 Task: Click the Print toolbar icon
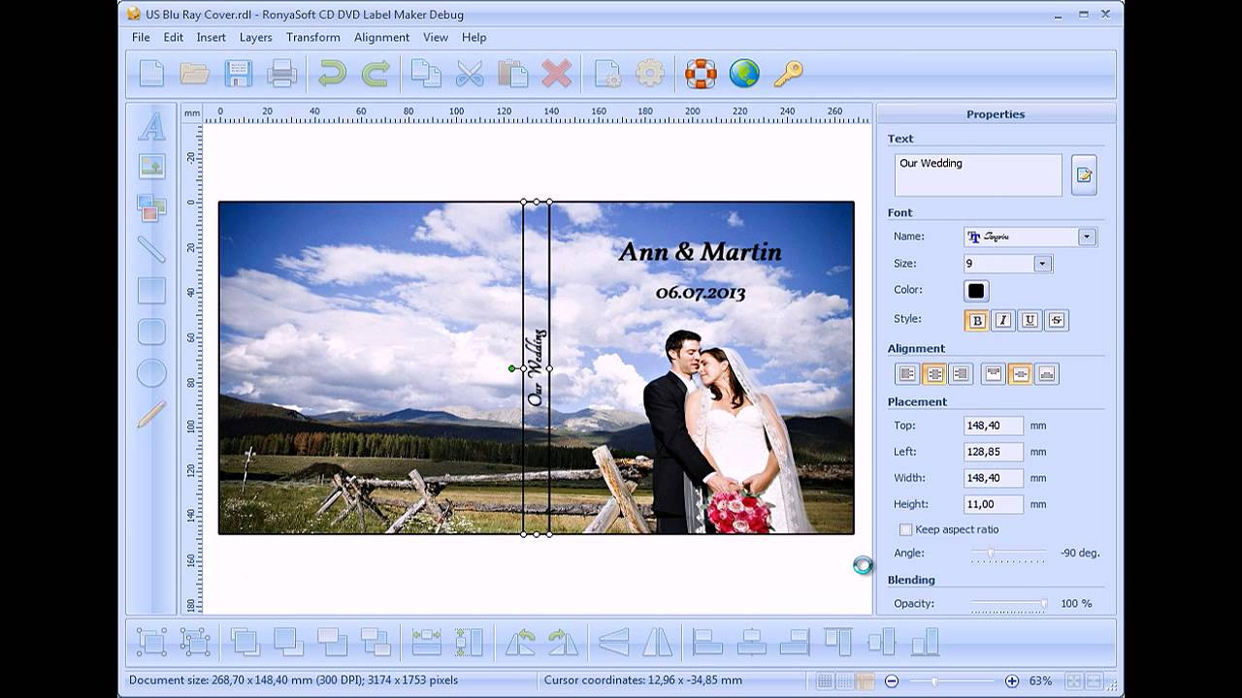tap(282, 73)
